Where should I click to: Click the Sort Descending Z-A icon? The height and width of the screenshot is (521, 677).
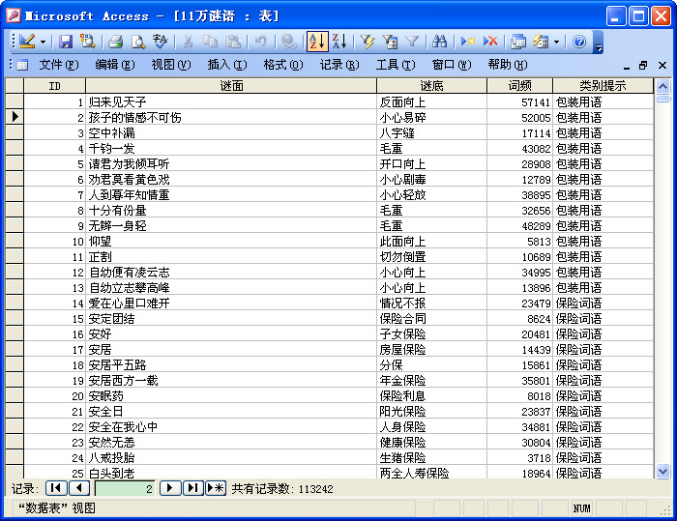[x=339, y=42]
